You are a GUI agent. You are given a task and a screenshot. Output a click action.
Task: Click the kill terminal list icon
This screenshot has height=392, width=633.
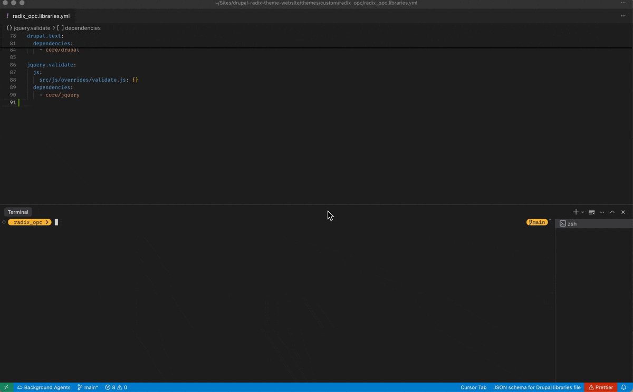tap(591, 212)
